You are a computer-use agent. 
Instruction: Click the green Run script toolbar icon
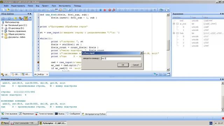(76, 10)
